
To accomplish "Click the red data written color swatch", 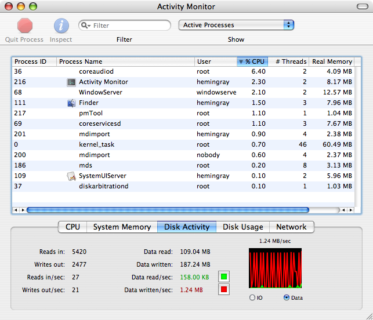I will (224, 289).
